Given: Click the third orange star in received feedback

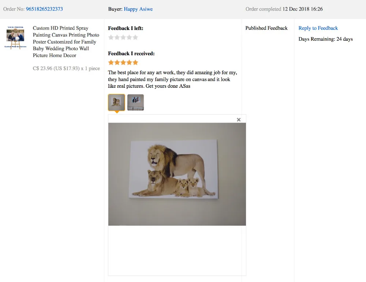Looking at the screenshot, I should point(123,63).
